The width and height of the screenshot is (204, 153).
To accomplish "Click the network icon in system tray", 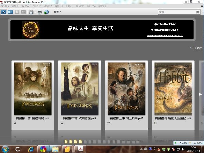I will tap(178, 149).
